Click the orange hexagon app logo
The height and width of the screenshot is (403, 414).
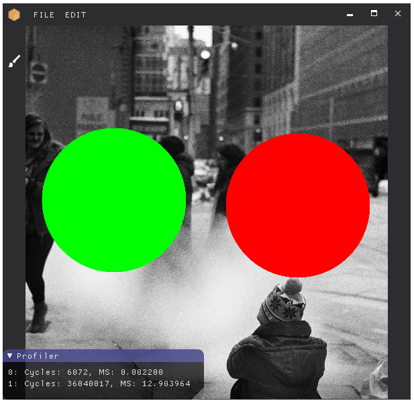(14, 14)
